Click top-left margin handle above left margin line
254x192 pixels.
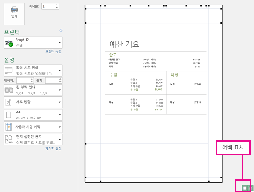click(x=100, y=5)
